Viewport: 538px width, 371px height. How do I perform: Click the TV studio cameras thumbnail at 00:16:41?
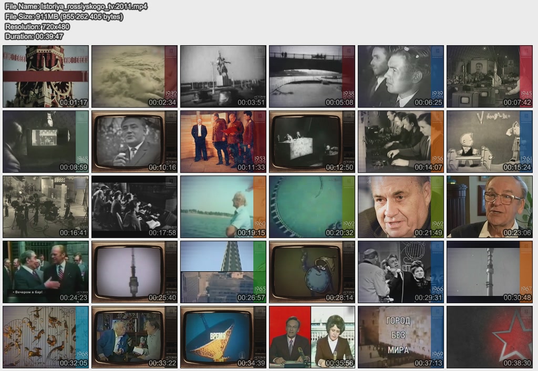click(x=46, y=207)
